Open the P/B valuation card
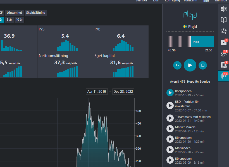This screenshot has height=167, width=229. (x=121, y=39)
